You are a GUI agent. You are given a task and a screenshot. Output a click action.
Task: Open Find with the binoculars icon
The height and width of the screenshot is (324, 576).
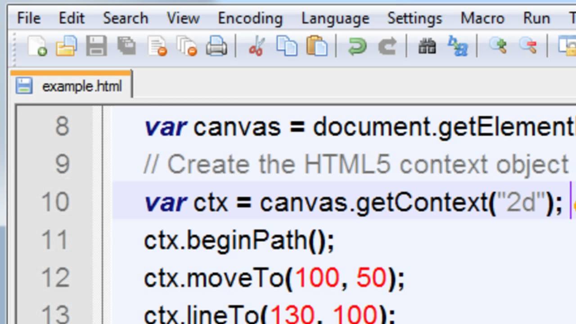427,46
